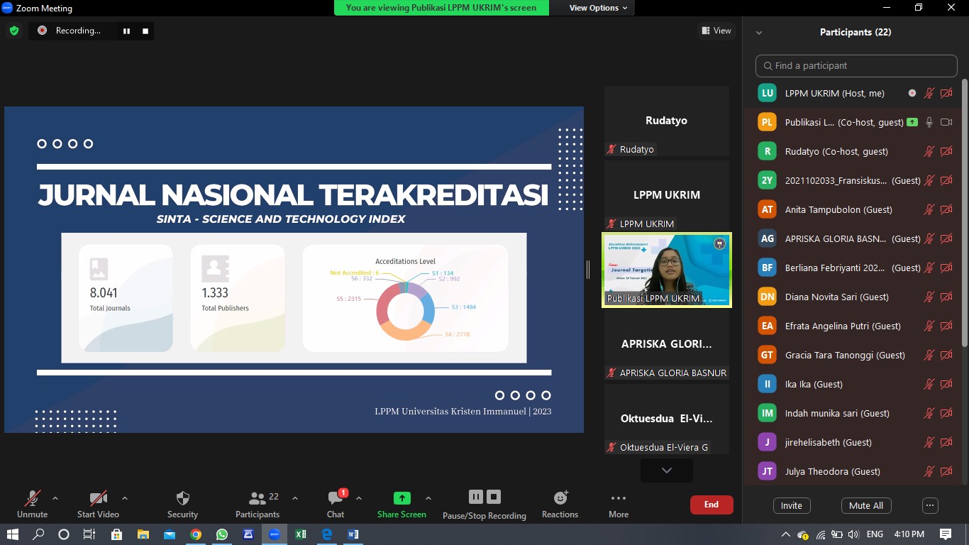Image resolution: width=969 pixels, height=545 pixels.
Task: Select the Rudatyo video tile
Action: click(x=667, y=121)
